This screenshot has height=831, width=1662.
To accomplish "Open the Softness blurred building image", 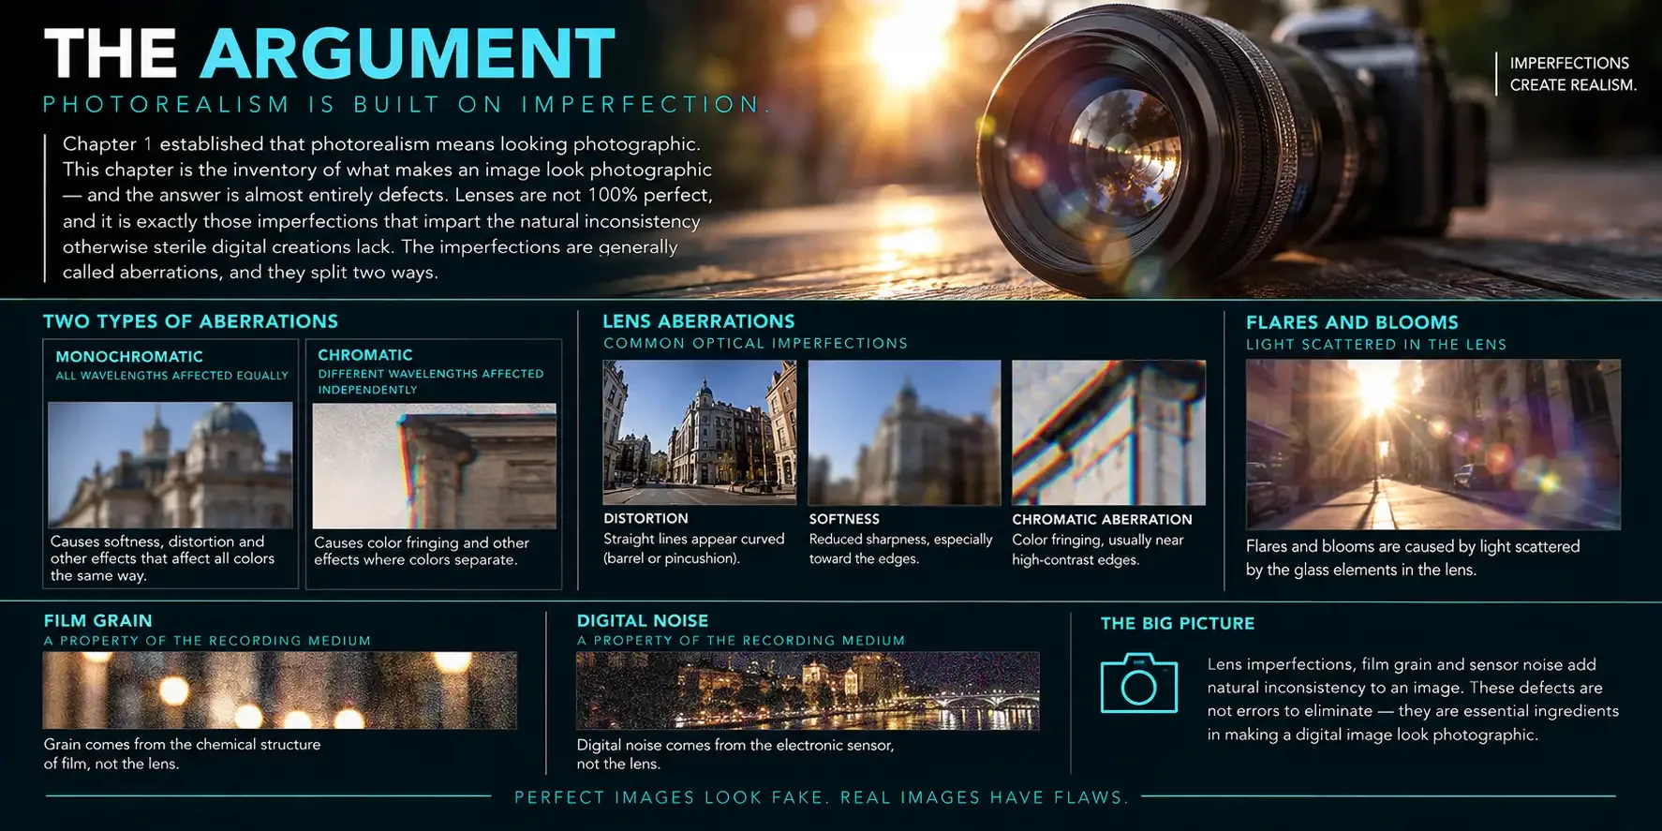I will (x=904, y=433).
